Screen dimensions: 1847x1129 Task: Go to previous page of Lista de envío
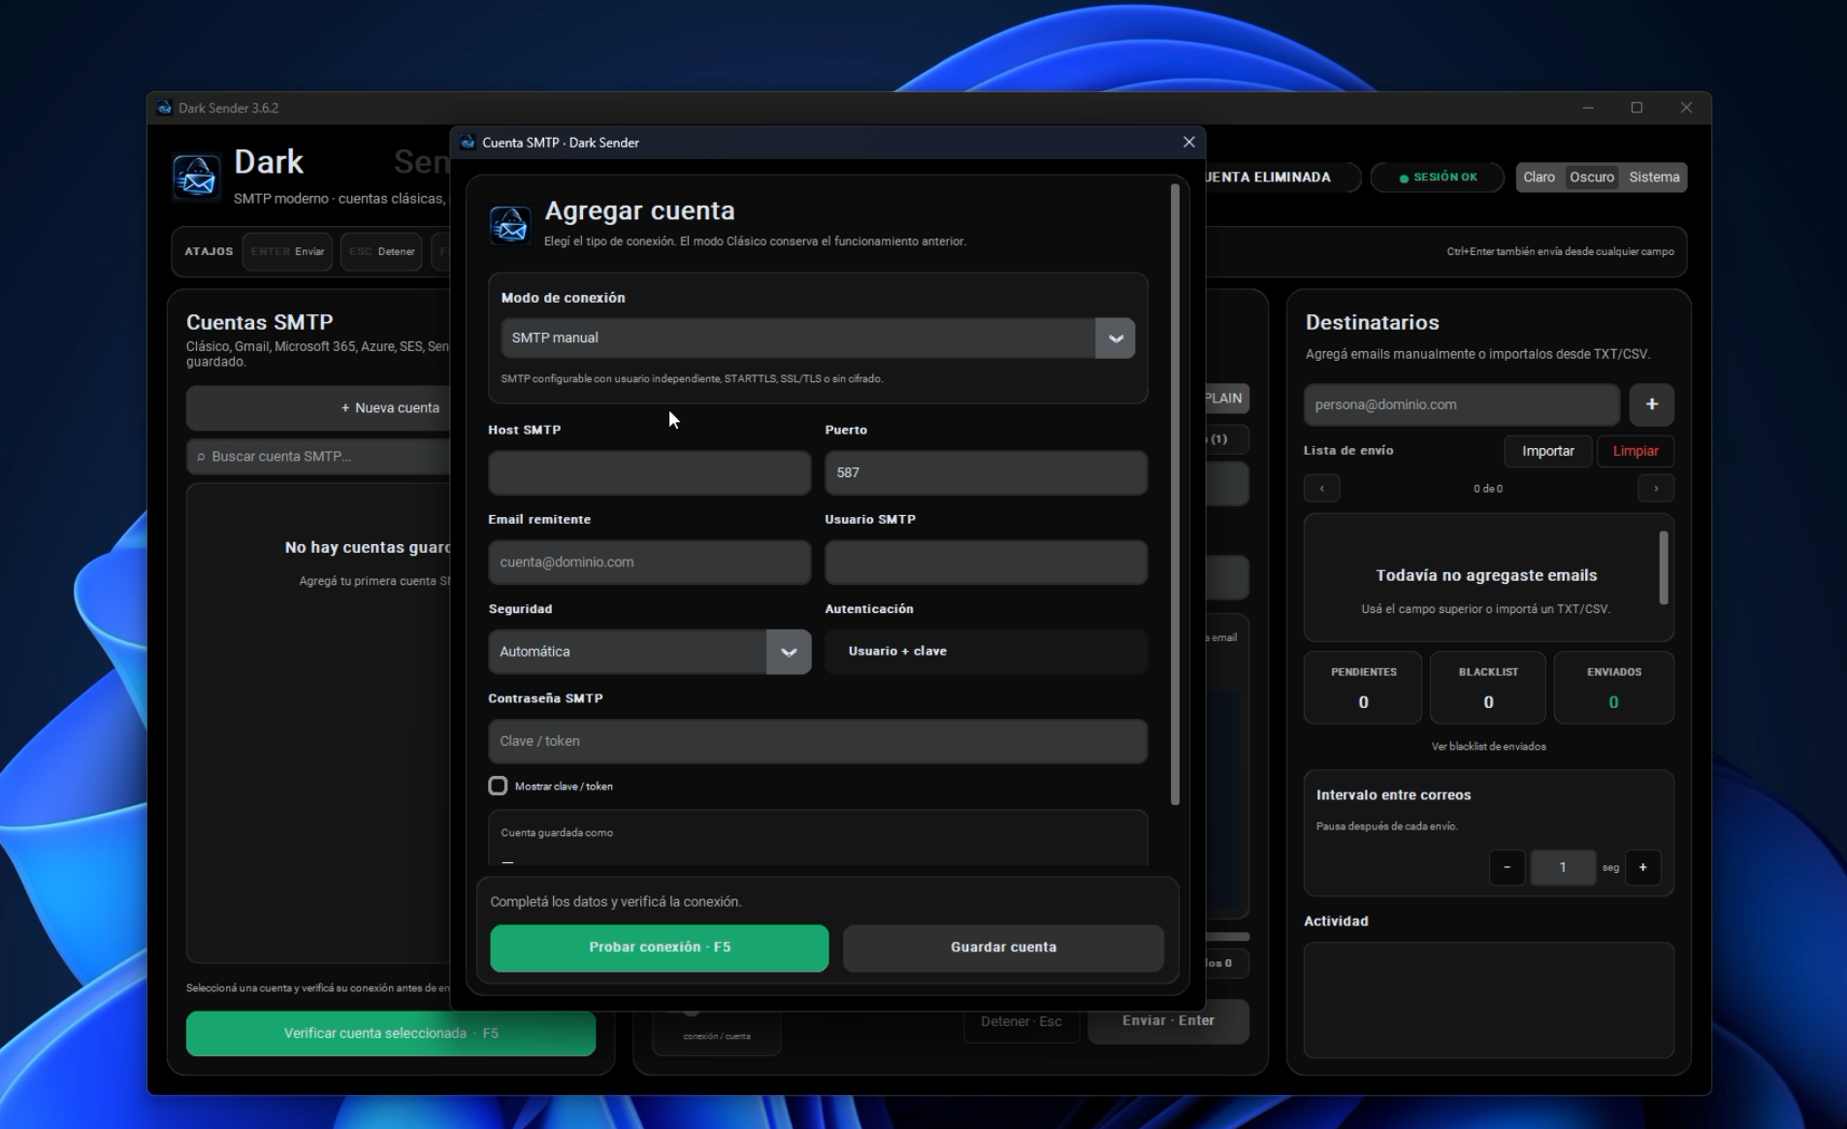pyautogui.click(x=1321, y=488)
